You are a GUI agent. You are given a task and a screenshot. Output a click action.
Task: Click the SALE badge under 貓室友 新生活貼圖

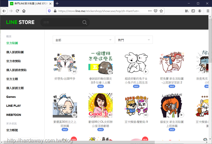(x=172, y=130)
